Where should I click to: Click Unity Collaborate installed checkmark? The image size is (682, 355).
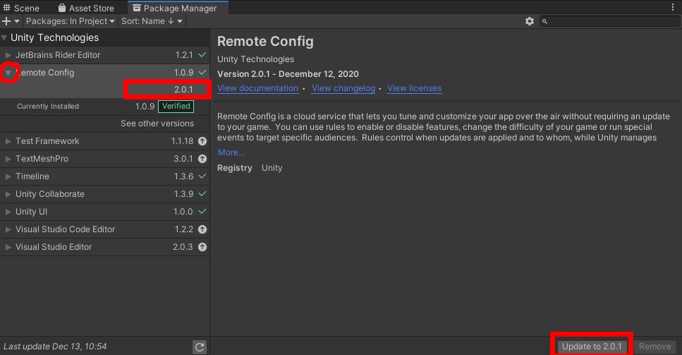202,193
